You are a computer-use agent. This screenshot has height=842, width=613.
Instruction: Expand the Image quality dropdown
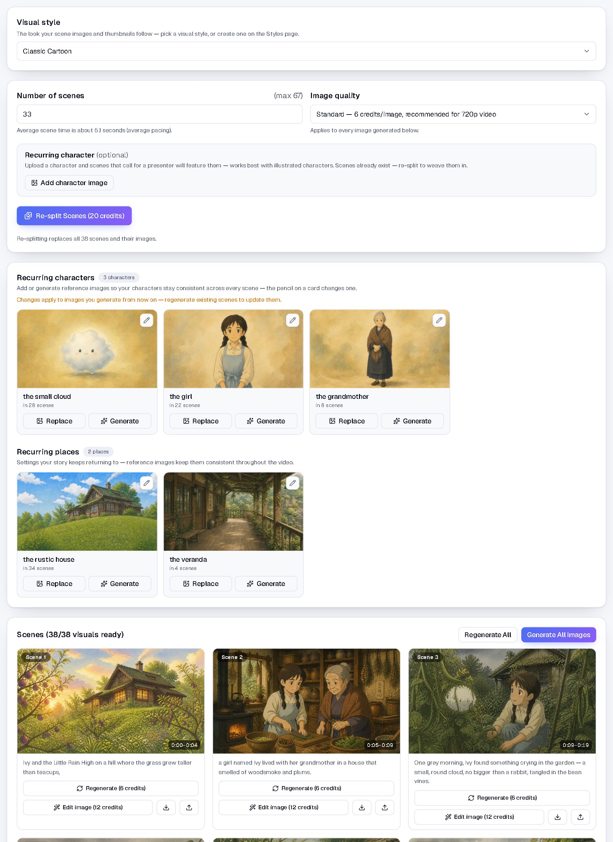click(453, 114)
